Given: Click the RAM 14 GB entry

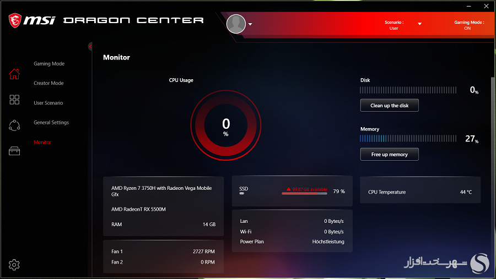Looking at the screenshot, I should tap(163, 225).
